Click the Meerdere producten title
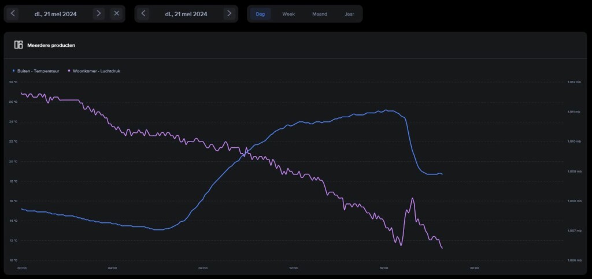This screenshot has height=279, width=592. 51,45
